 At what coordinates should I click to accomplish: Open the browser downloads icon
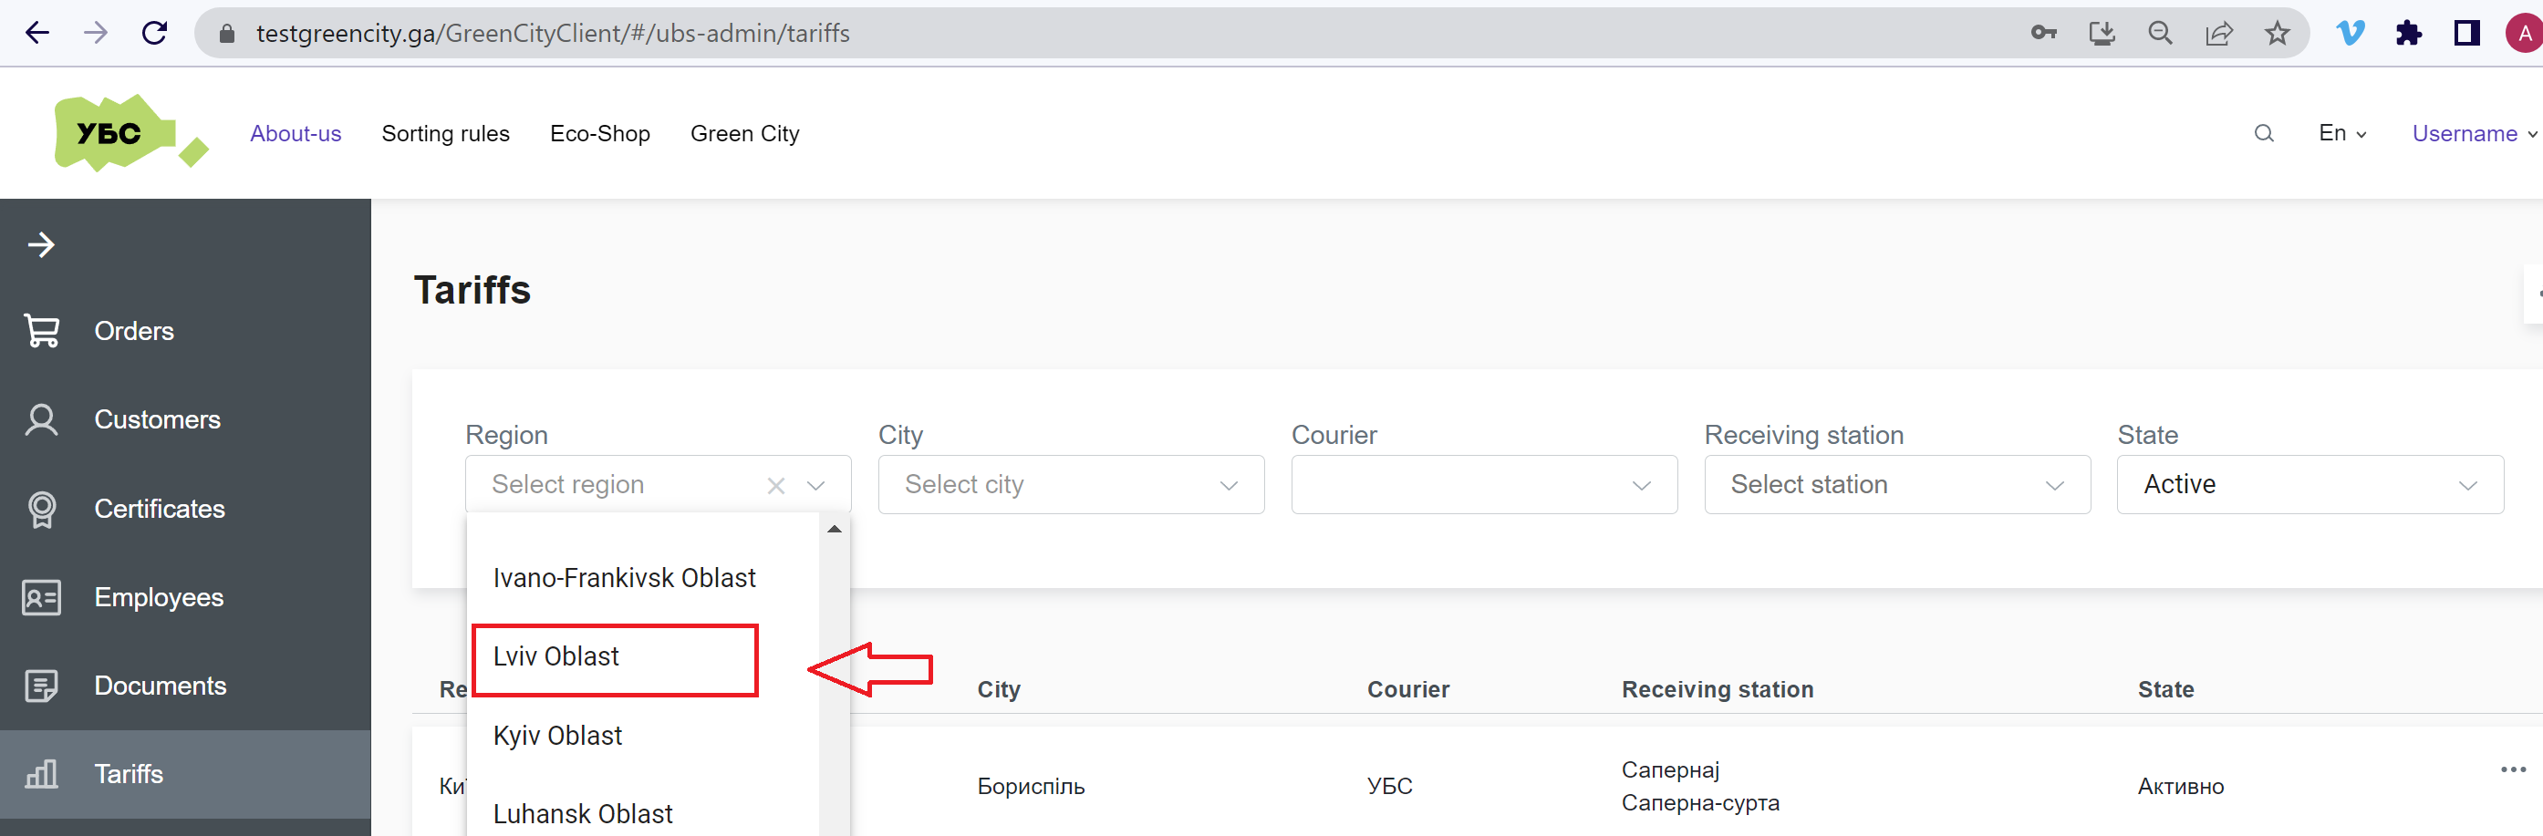pyautogui.click(x=2102, y=33)
